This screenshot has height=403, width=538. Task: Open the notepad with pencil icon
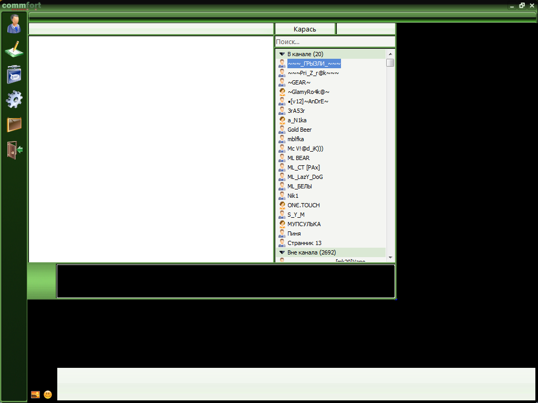(x=14, y=49)
